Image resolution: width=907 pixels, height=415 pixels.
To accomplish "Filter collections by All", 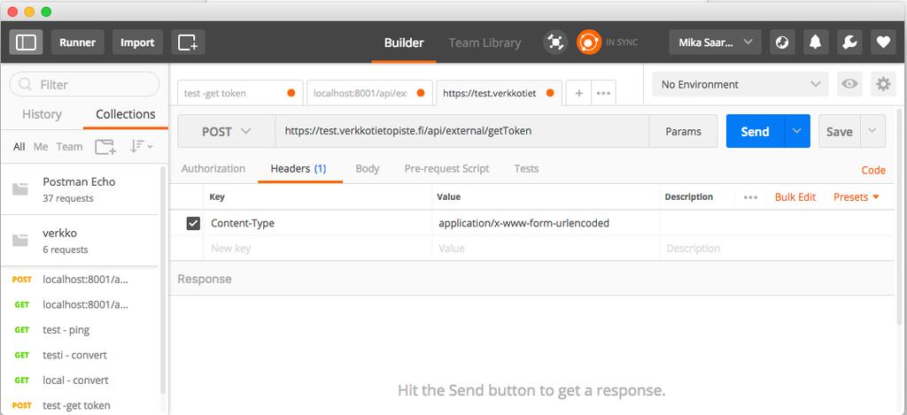I will click(19, 147).
